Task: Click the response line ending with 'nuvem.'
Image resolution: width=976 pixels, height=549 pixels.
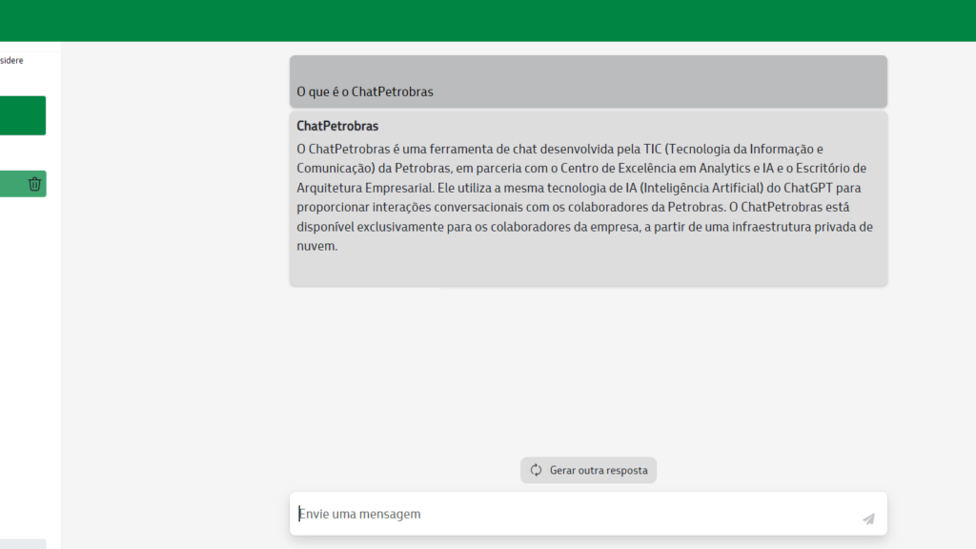Action: tap(316, 246)
